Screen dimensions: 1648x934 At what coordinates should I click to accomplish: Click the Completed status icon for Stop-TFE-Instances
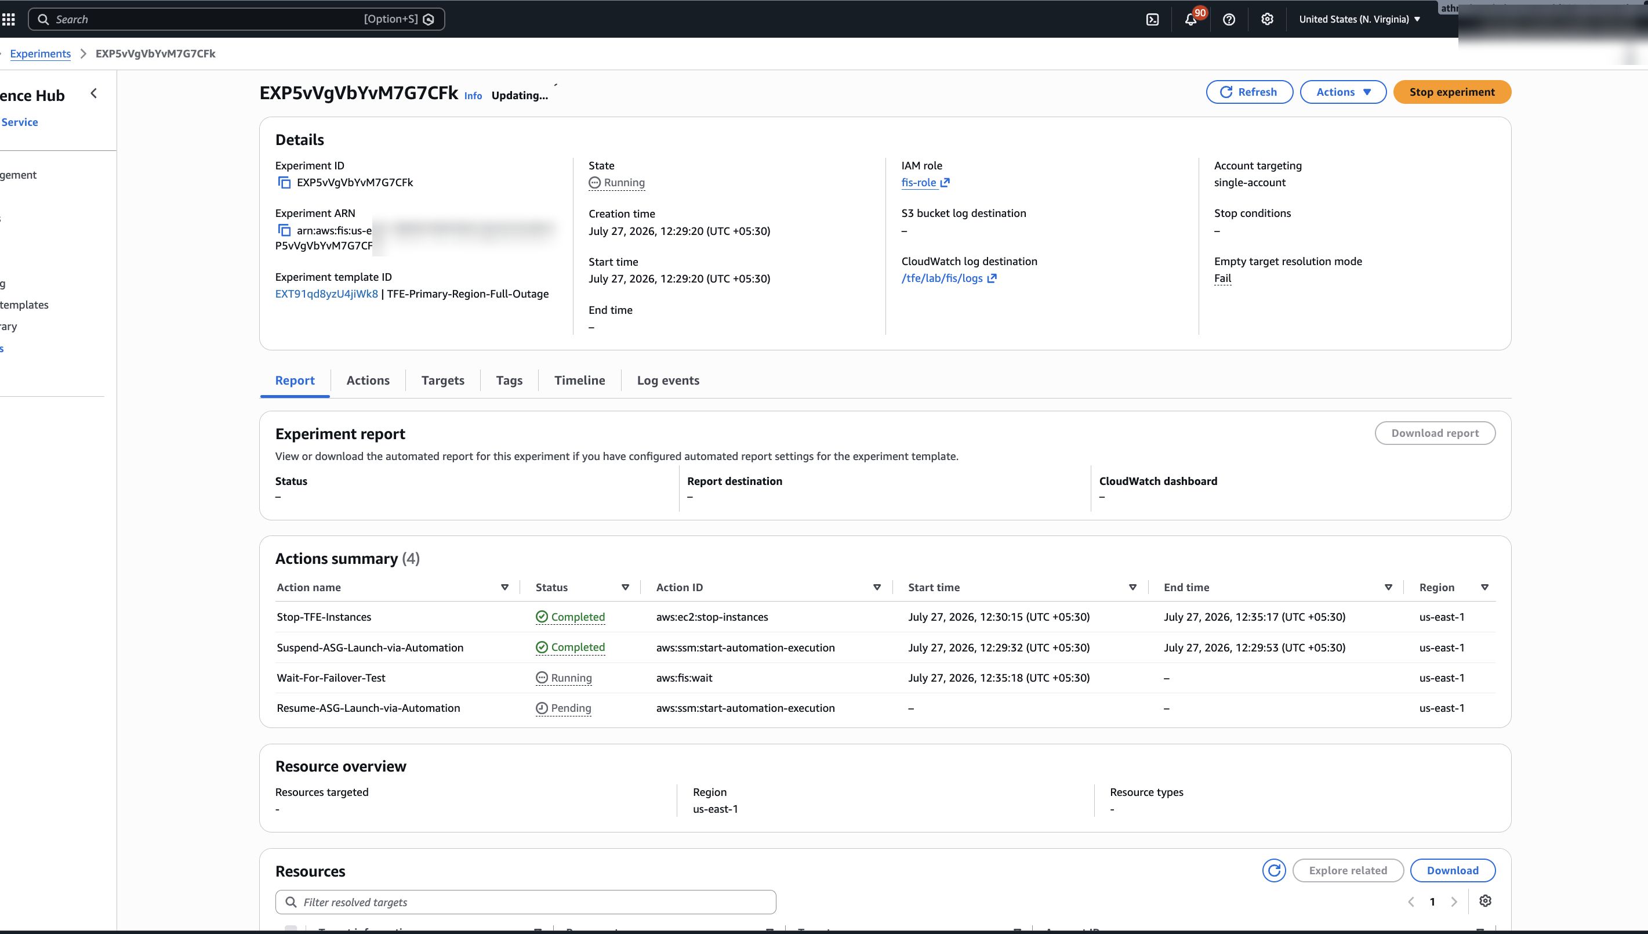pos(542,617)
